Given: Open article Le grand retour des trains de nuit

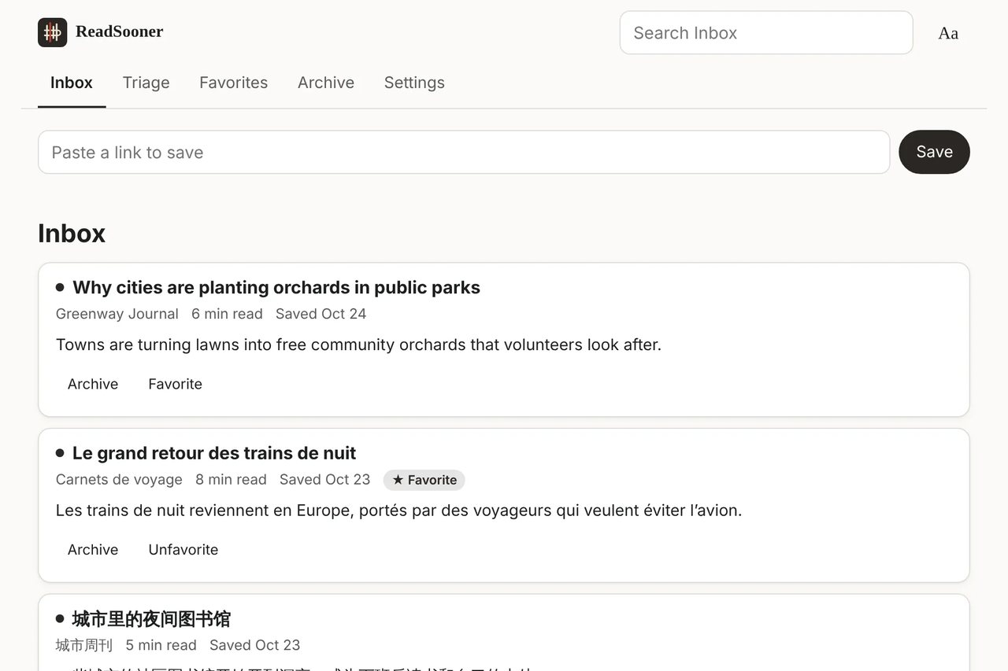Looking at the screenshot, I should (214, 453).
